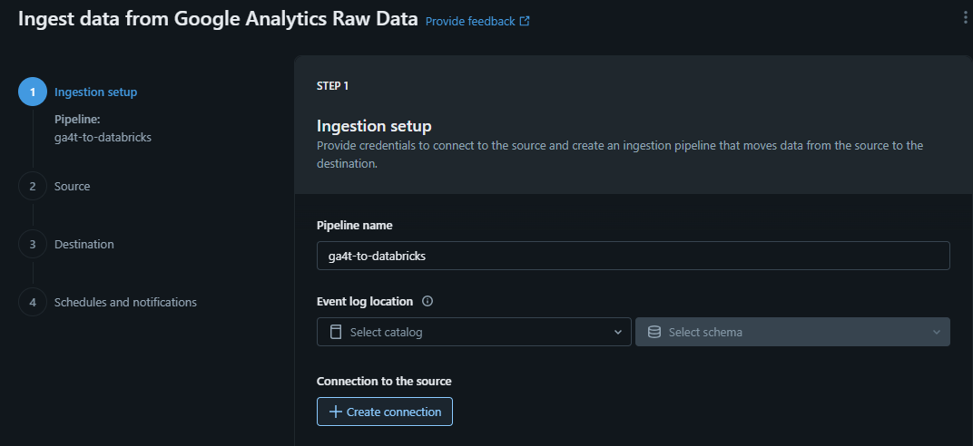Click the catalog book icon in dropdown
Viewport: 973px width, 446px height.
pos(336,332)
